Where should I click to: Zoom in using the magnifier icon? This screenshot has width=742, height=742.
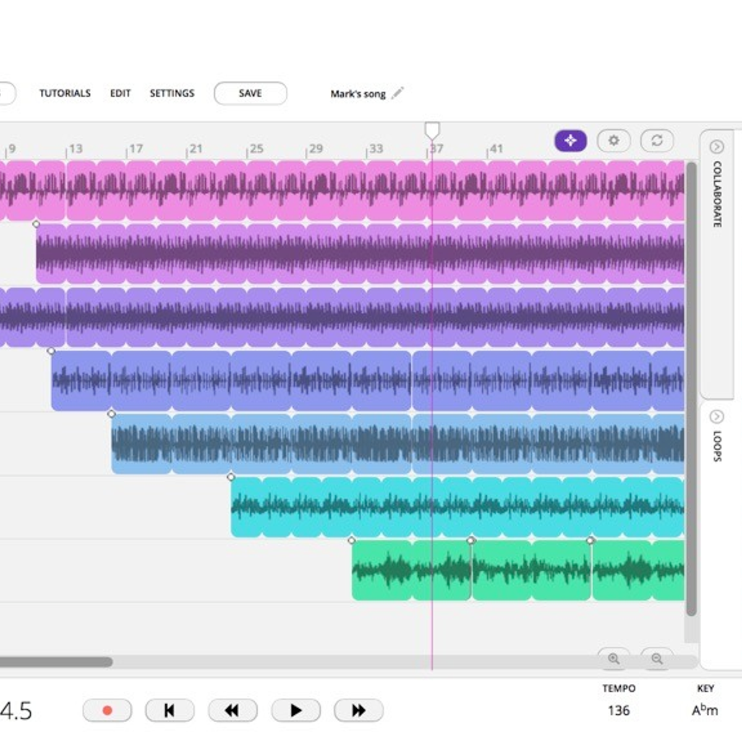[614, 660]
